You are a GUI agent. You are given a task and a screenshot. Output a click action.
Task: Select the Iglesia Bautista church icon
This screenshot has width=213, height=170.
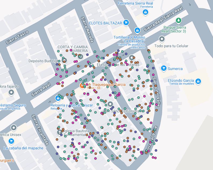click(59, 132)
